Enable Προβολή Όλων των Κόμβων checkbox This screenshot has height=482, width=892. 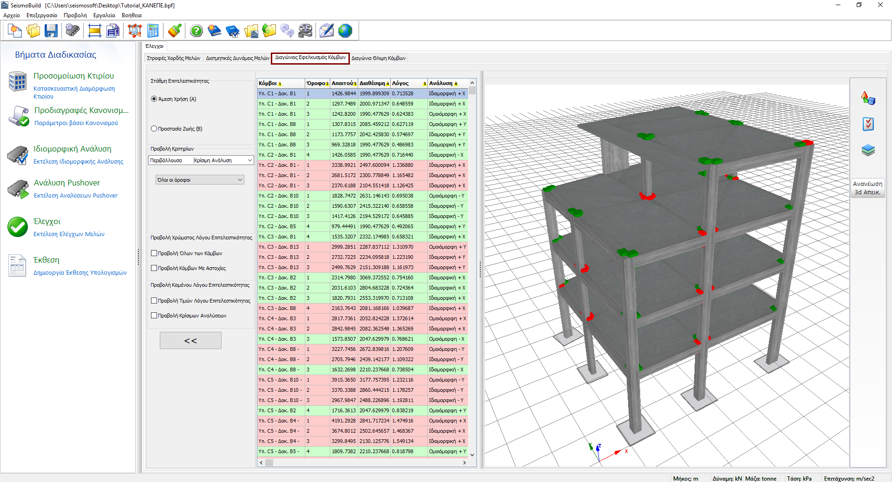click(154, 253)
